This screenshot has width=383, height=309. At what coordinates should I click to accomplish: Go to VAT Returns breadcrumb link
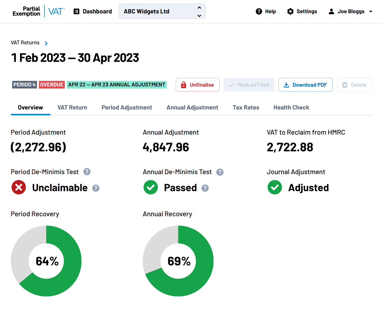[25, 43]
